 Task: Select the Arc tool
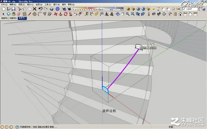(x=39, y=14)
